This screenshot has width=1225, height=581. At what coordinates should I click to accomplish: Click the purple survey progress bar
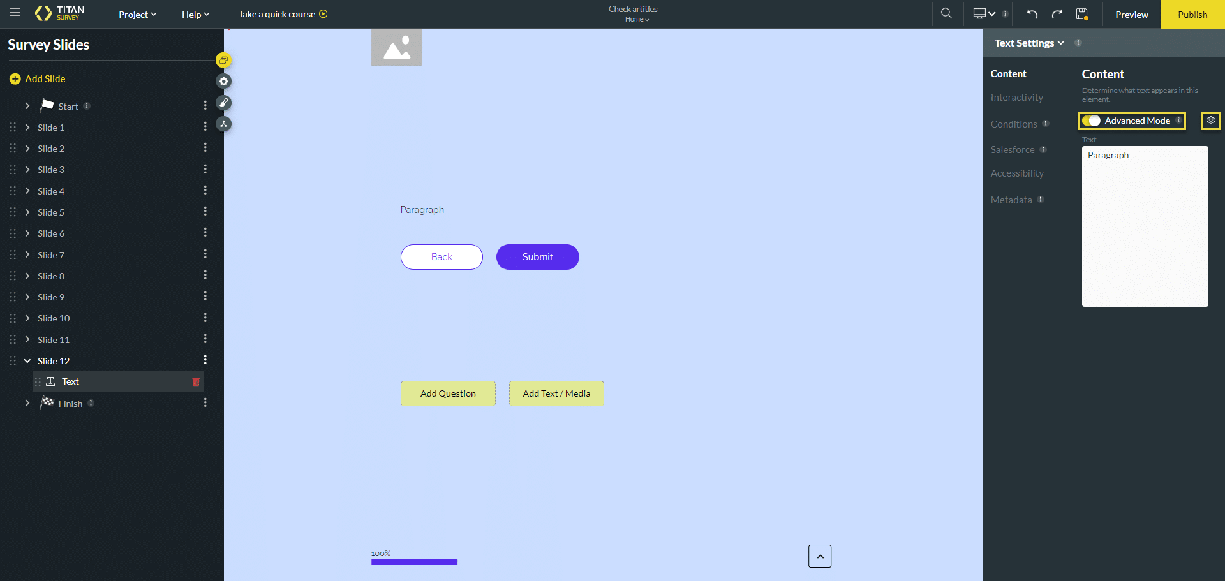pos(414,562)
